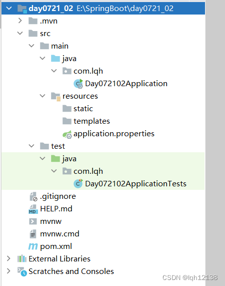
Task: Select the com.lqh package label under main
Action: pyautogui.click(x=88, y=71)
